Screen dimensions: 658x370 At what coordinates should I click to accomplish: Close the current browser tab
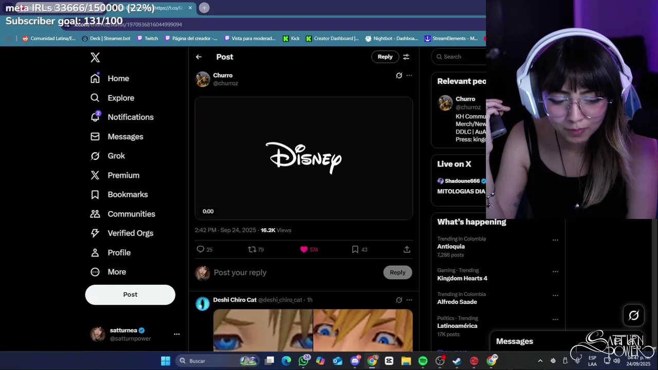pyautogui.click(x=190, y=8)
